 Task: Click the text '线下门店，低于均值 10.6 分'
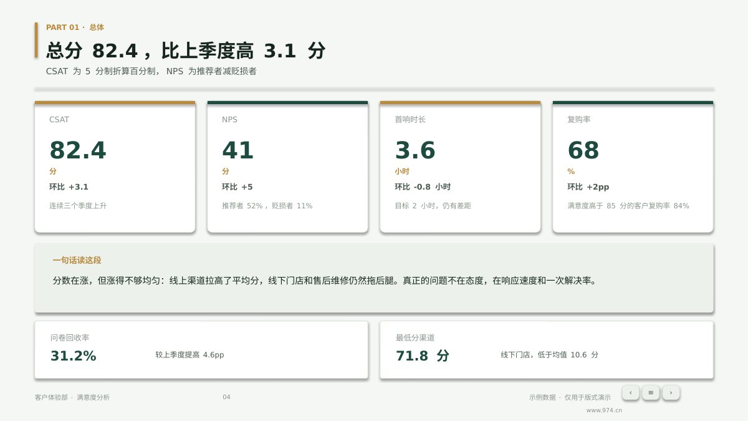point(549,354)
